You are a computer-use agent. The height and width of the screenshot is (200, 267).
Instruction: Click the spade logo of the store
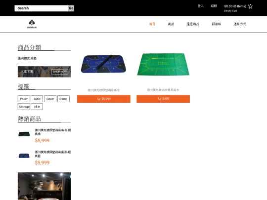click(32, 24)
